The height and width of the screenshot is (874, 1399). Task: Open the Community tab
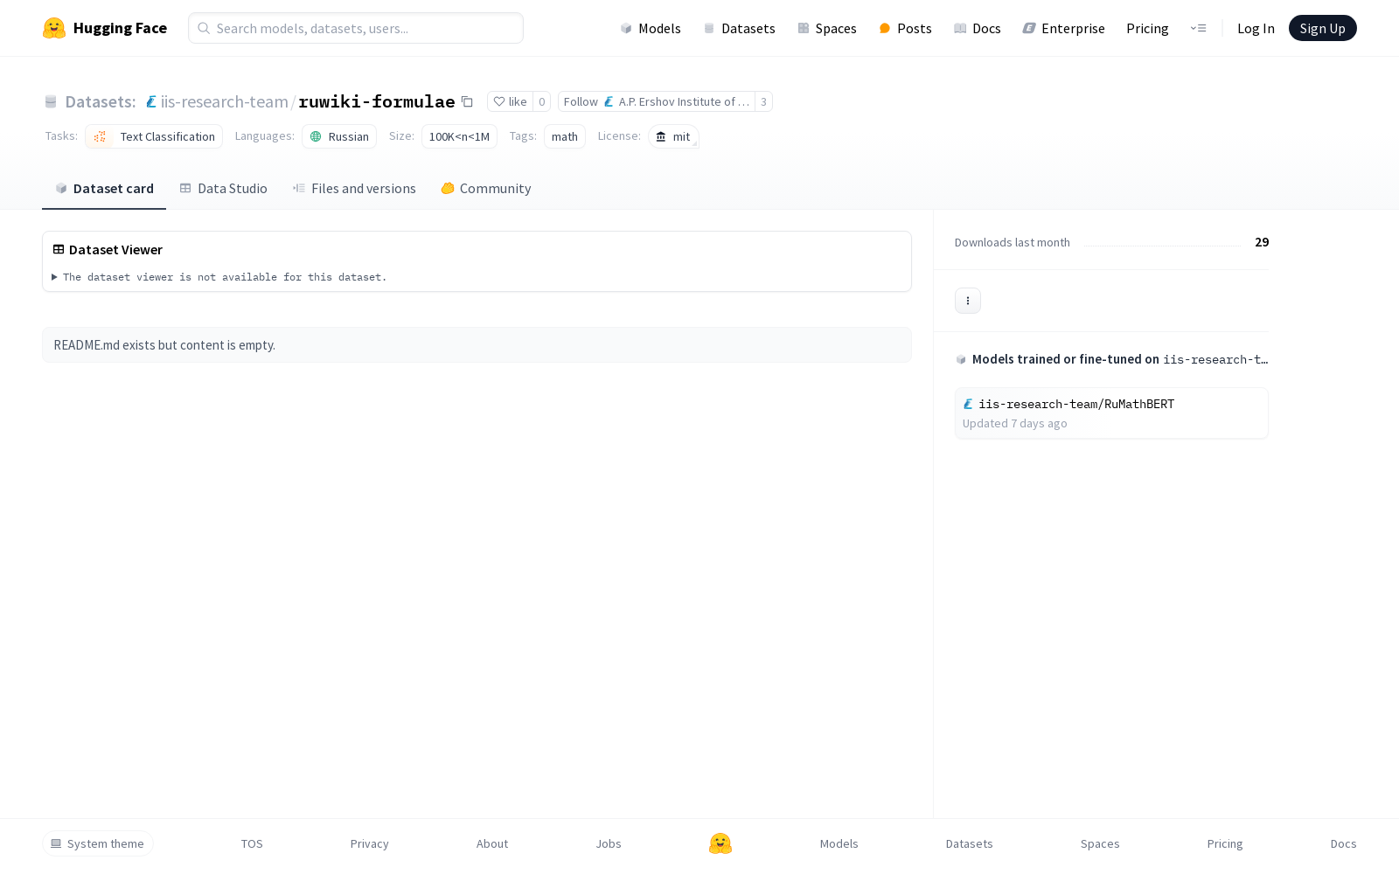(486, 189)
